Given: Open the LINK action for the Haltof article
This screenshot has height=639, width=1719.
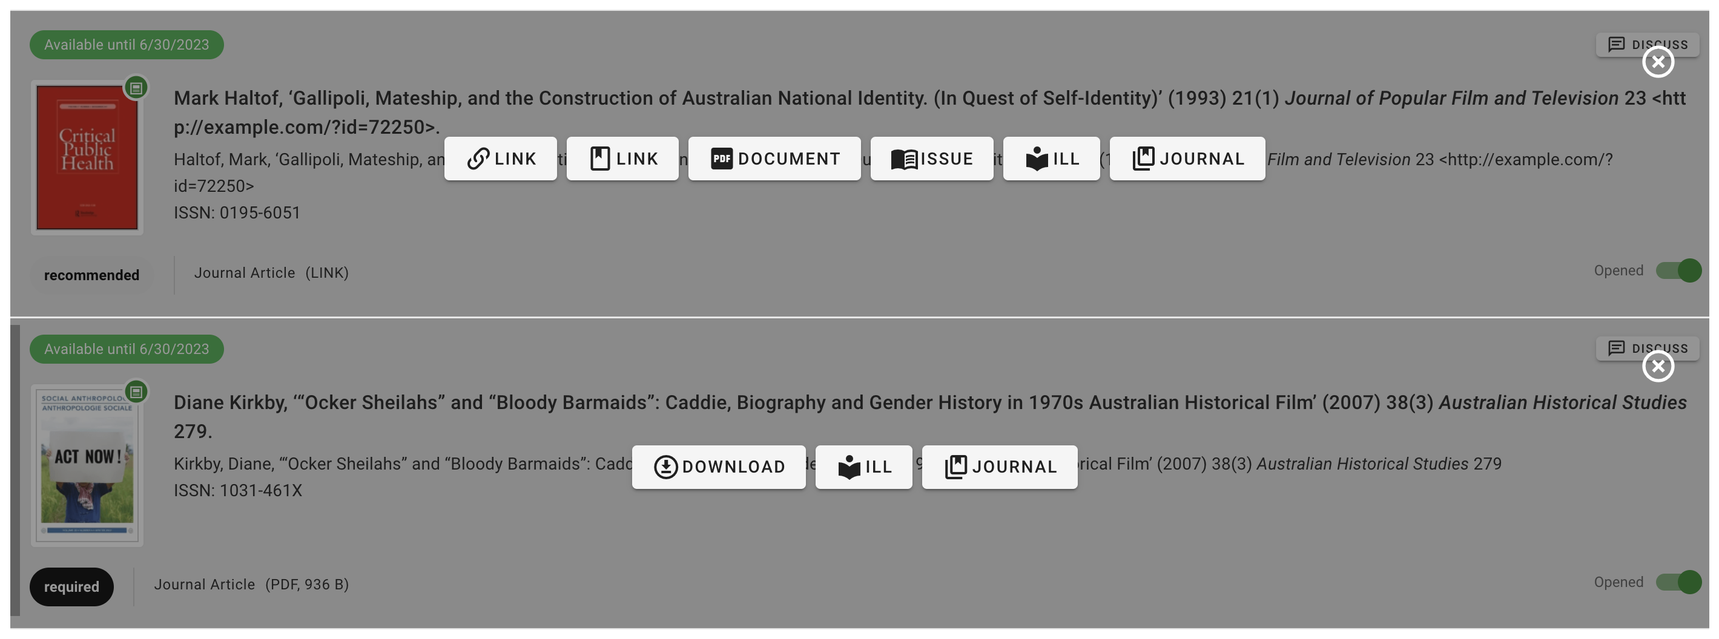Looking at the screenshot, I should pyautogui.click(x=501, y=159).
